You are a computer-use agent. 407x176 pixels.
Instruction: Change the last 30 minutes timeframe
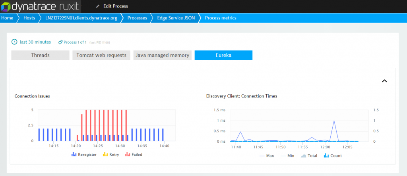coord(35,42)
